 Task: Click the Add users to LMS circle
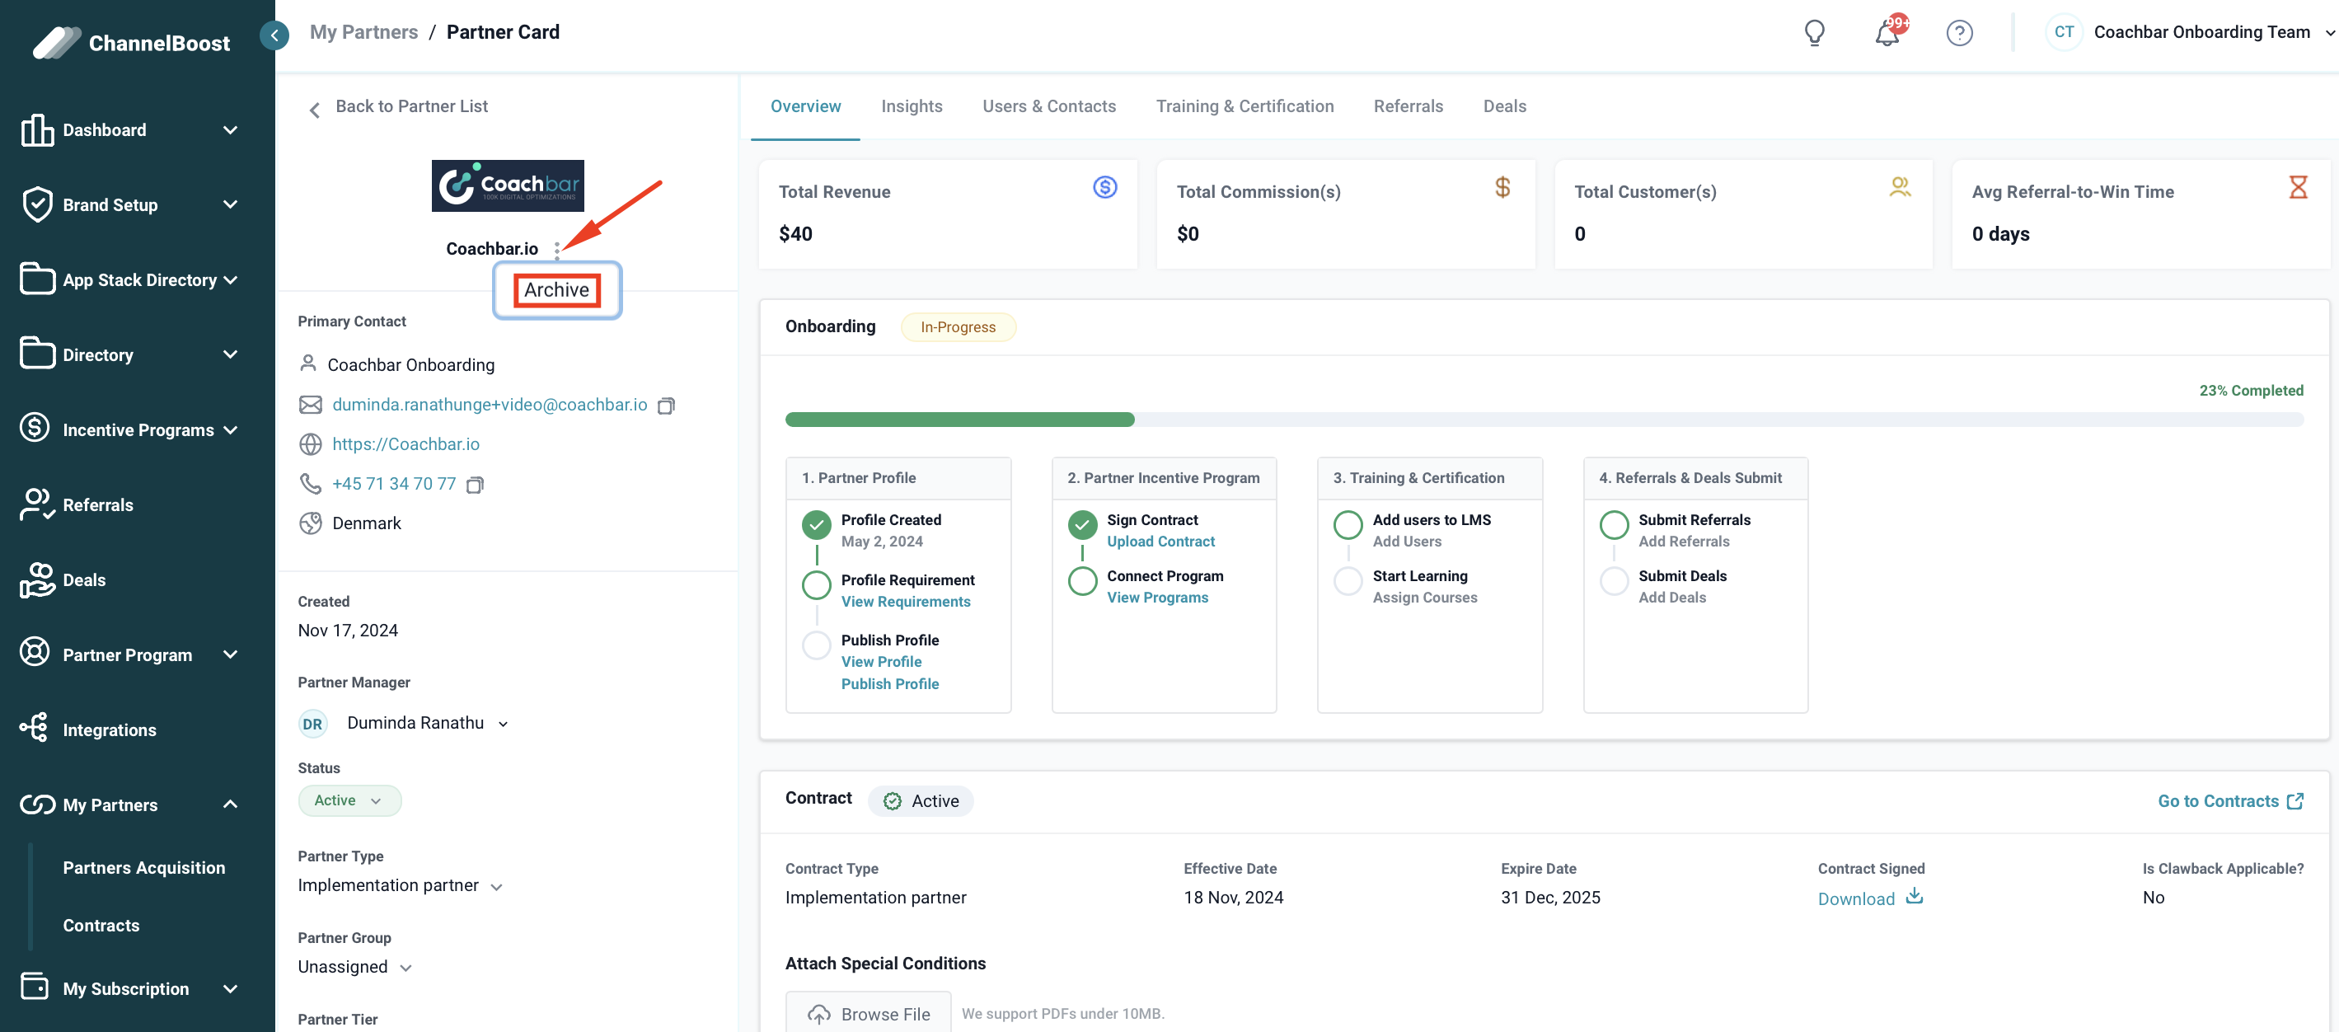click(x=1348, y=524)
